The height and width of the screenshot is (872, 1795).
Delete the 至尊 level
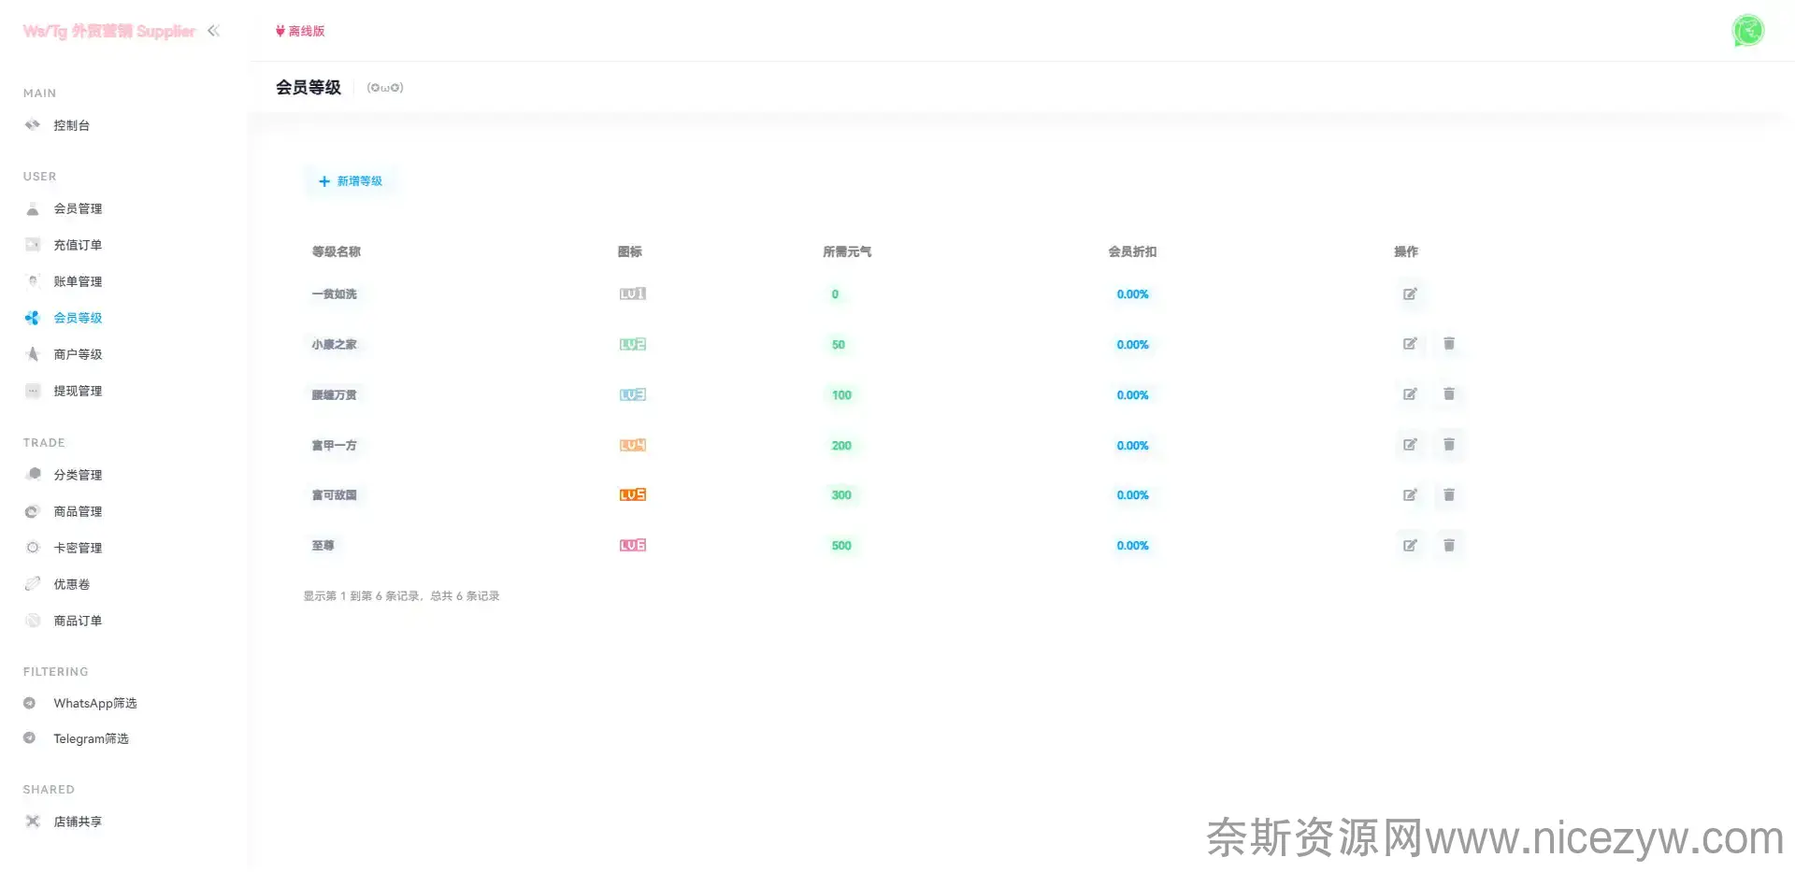pyautogui.click(x=1449, y=545)
